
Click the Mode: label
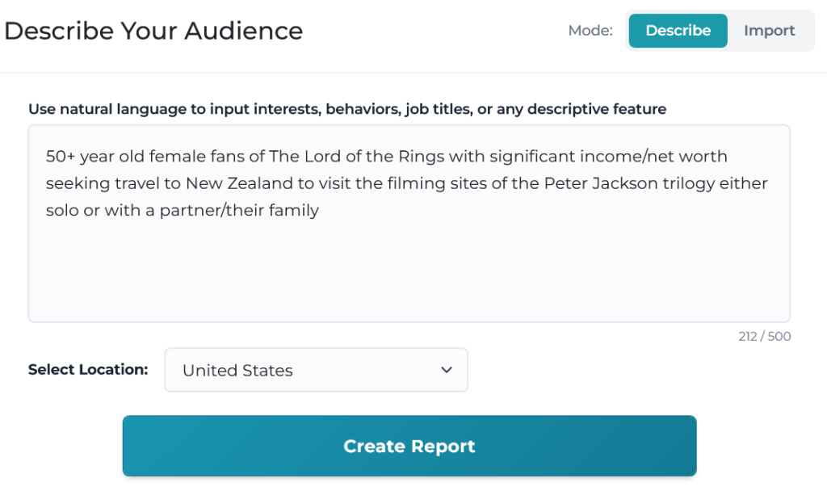[590, 31]
